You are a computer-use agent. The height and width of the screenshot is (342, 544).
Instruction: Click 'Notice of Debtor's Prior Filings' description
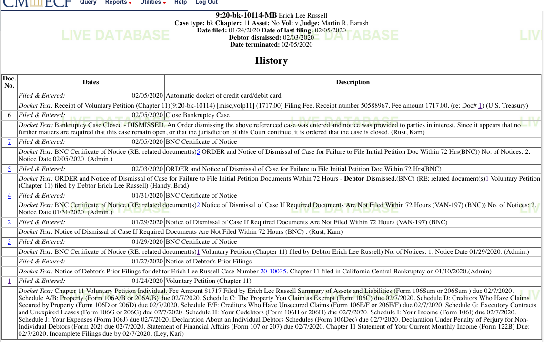point(209,262)
